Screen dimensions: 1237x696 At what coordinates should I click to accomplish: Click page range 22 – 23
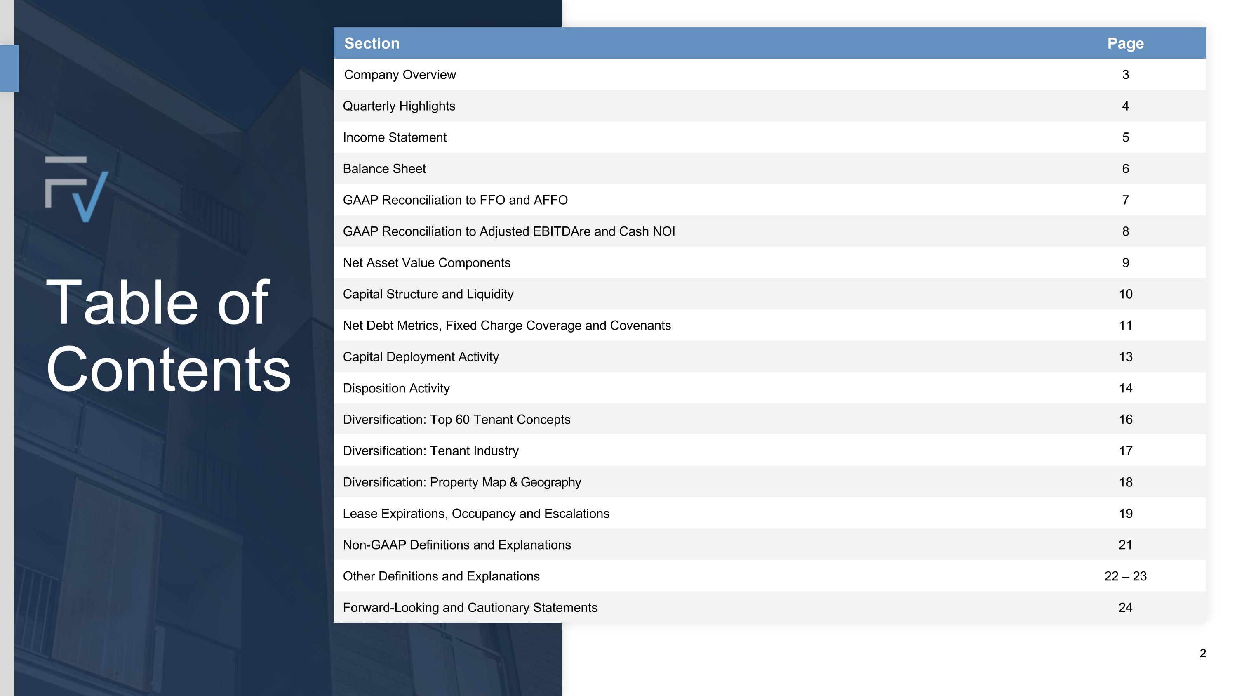point(1125,576)
